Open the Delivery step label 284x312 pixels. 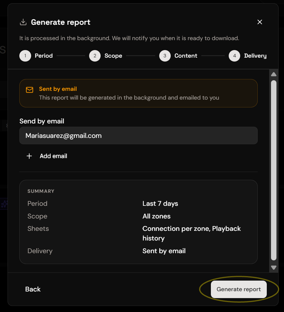(x=255, y=56)
